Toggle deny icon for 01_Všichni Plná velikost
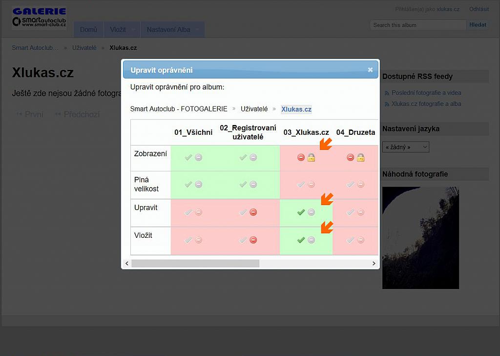 [198, 185]
